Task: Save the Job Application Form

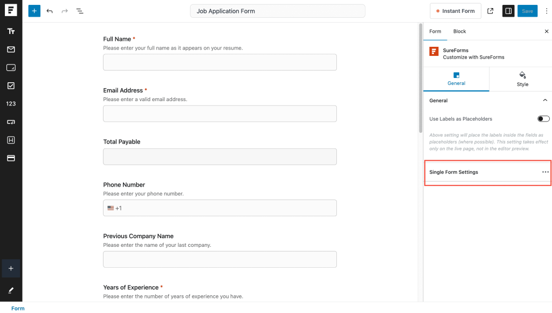Action: pyautogui.click(x=527, y=11)
